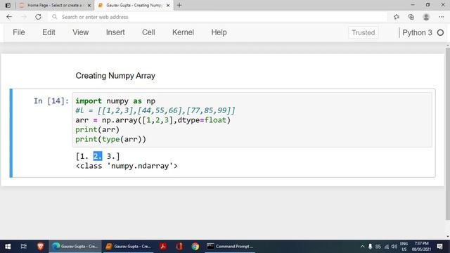Image resolution: width=450 pixels, height=253 pixels.
Task: Switch to Edge Gaurav Gupta taskbar window
Action: pyautogui.click(x=75, y=247)
